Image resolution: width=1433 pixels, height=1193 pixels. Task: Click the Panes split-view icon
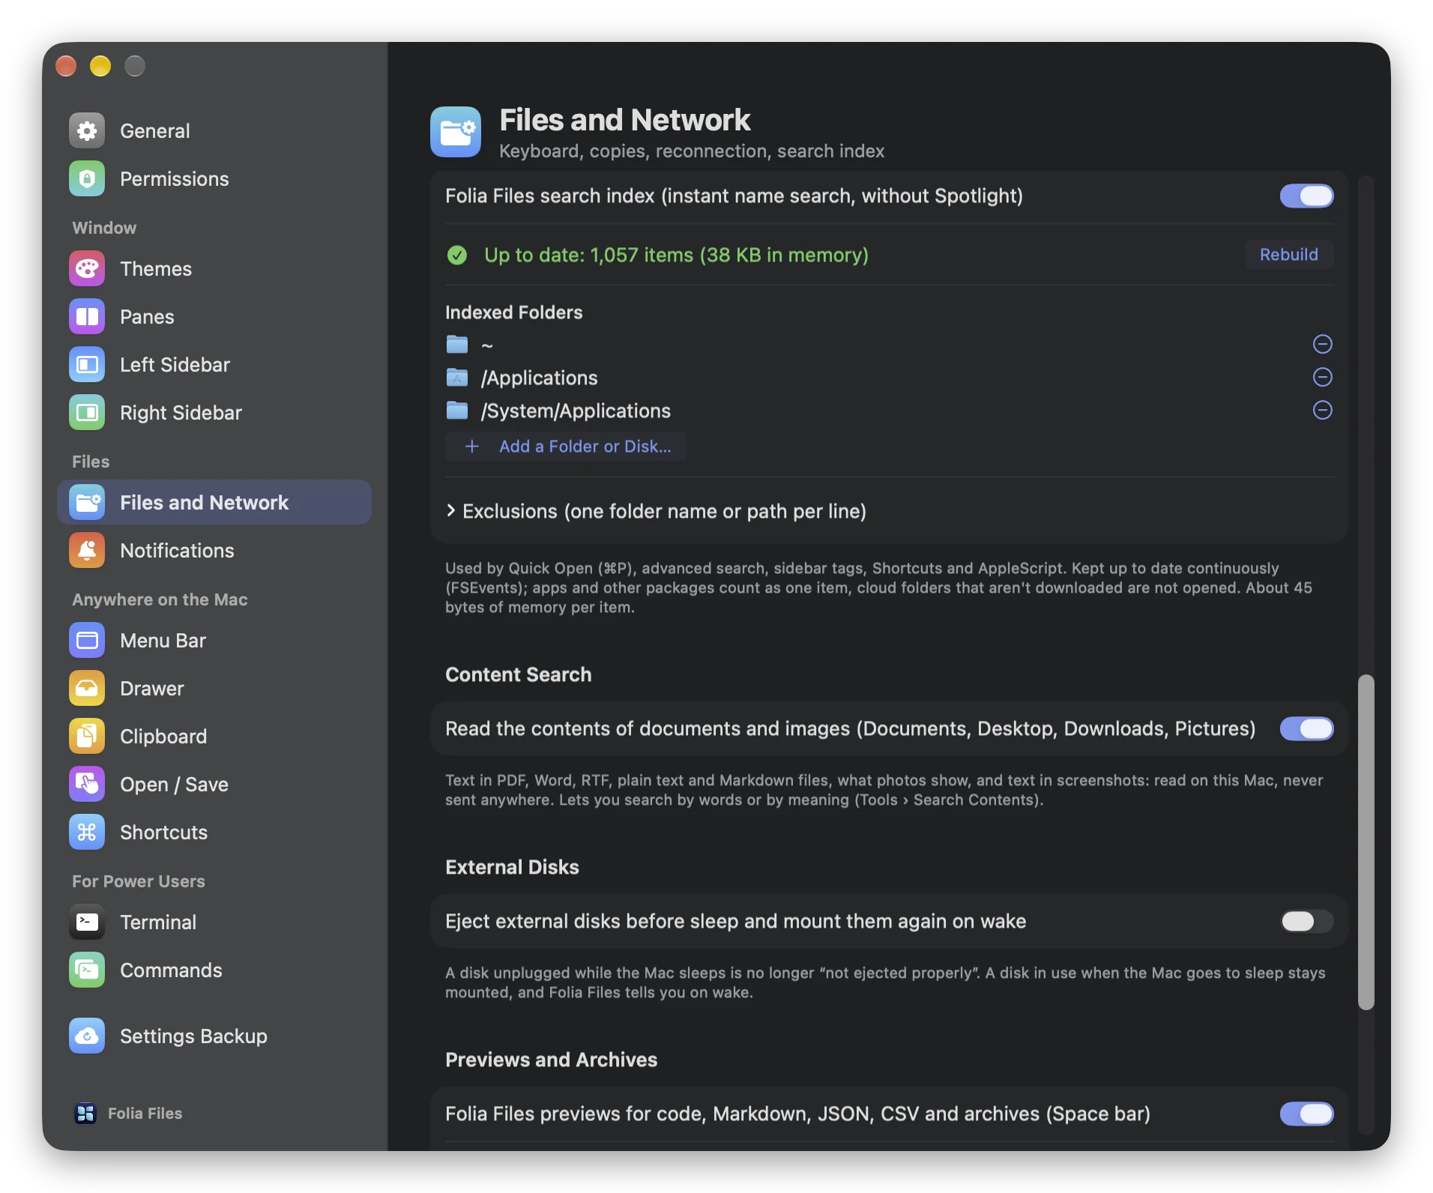[87, 317]
